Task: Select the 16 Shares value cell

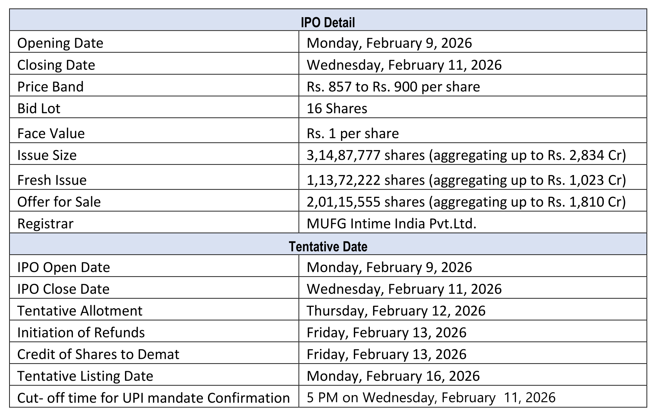Action: (337, 109)
